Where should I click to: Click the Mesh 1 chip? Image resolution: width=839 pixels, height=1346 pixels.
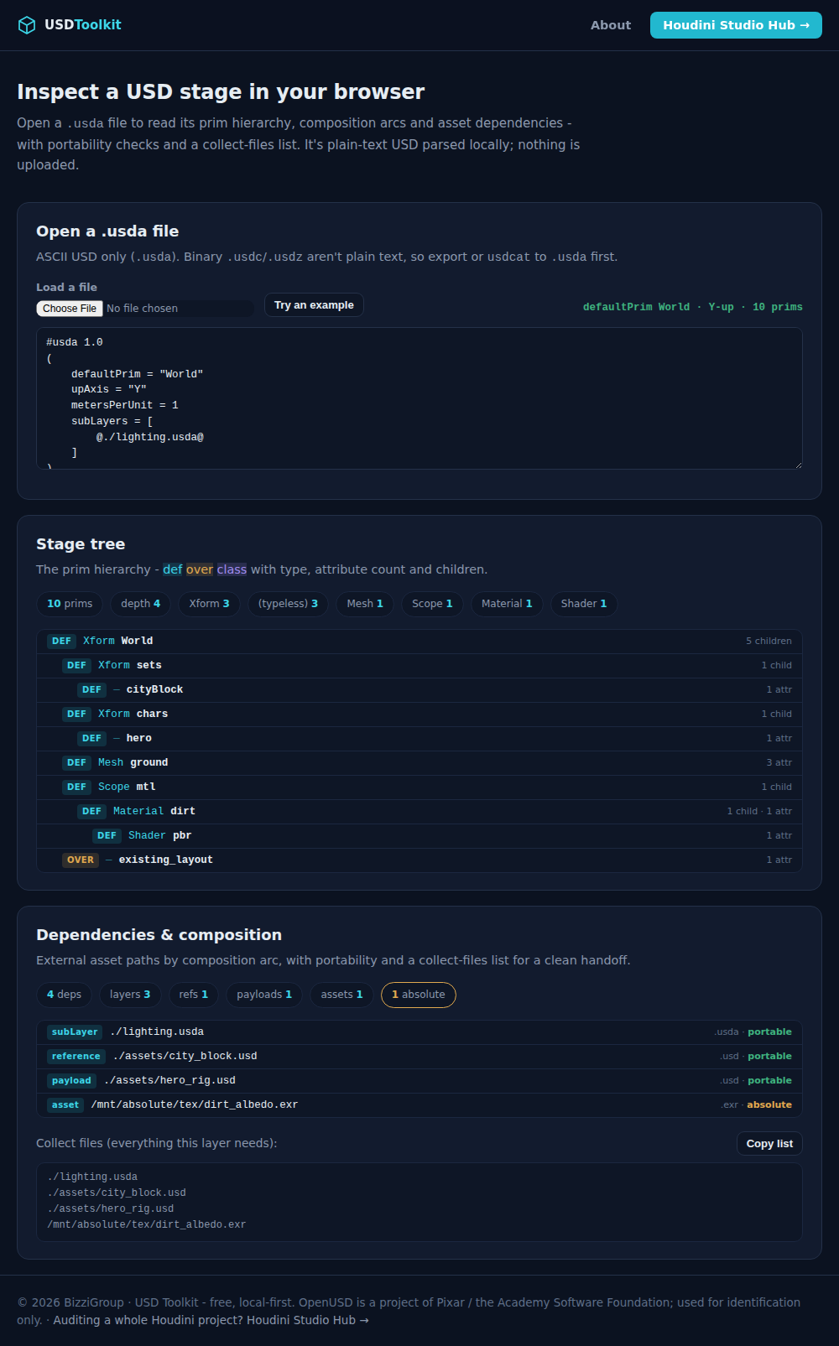tap(365, 604)
